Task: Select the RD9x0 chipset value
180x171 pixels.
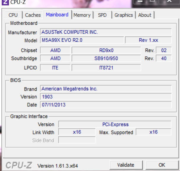Action: pyautogui.click(x=106, y=50)
